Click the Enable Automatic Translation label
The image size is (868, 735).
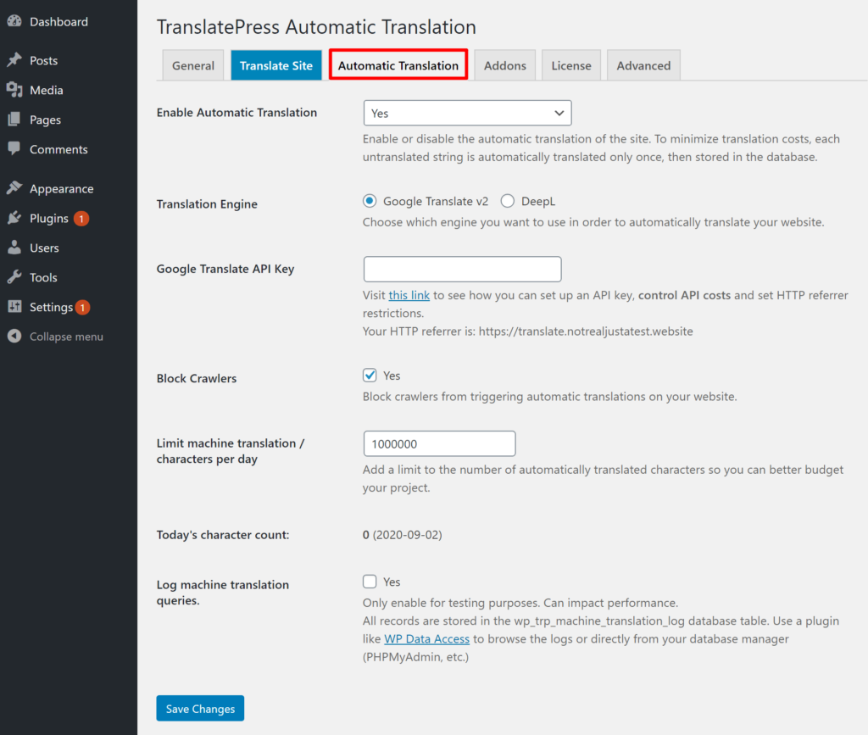[x=237, y=113]
